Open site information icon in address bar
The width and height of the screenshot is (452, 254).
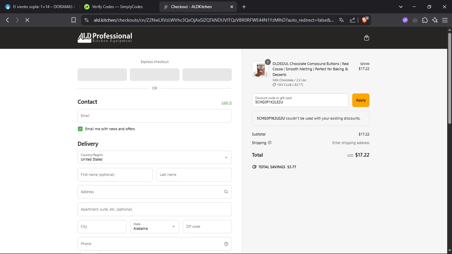coord(86,20)
